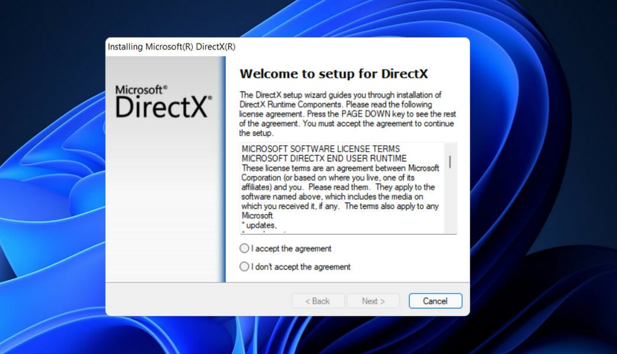617x354 pixels.
Task: Select the "I don't accept the agreement" radio button
Action: [244, 267]
